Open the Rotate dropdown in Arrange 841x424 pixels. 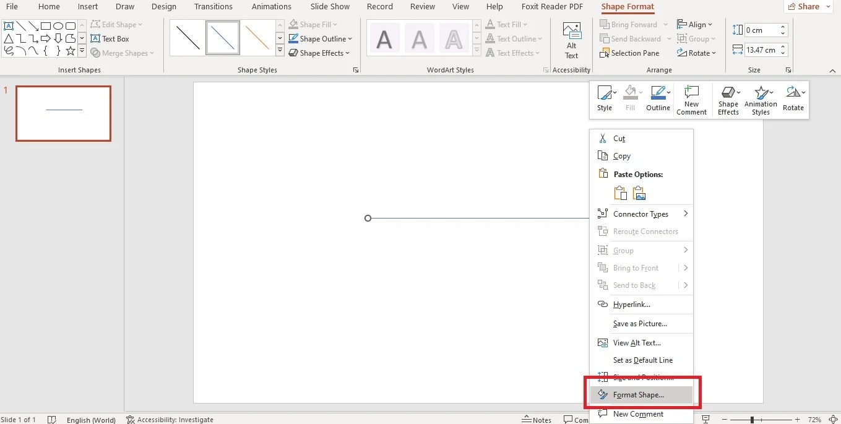click(x=697, y=53)
